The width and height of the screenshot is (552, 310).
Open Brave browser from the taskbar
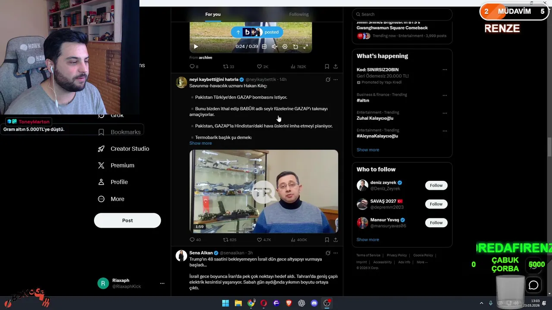289,303
